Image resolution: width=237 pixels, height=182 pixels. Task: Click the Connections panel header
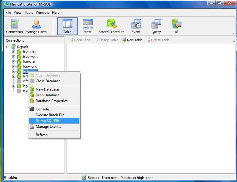click(x=34, y=40)
